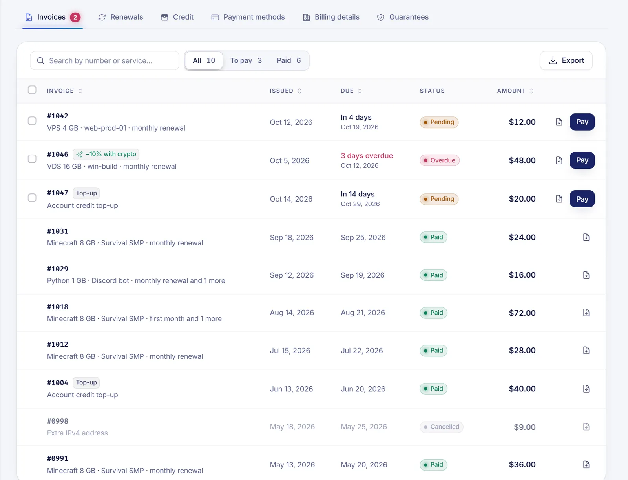Download invoice #1047 file icon
This screenshot has height=480, width=628.
point(559,199)
